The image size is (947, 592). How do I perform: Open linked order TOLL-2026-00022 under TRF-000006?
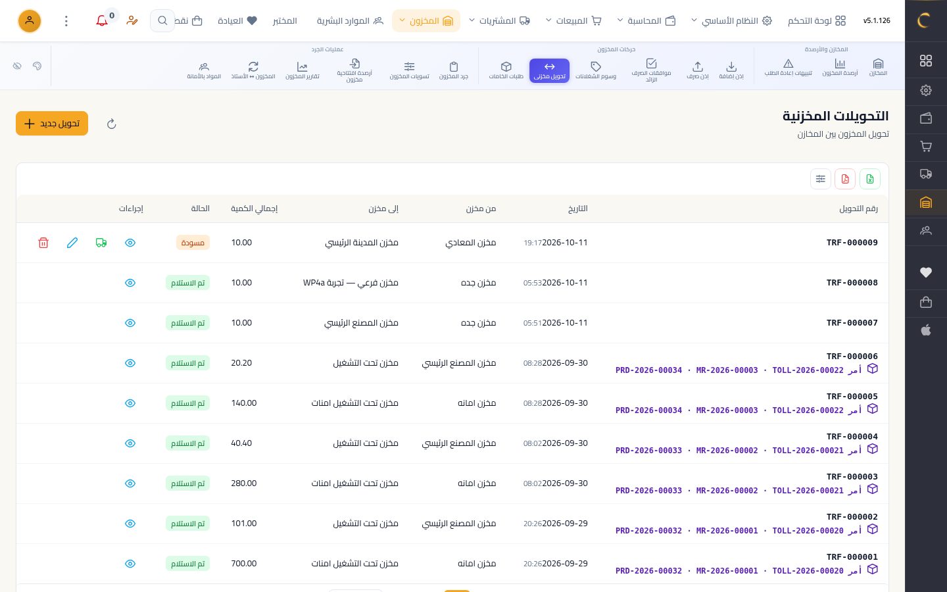pyautogui.click(x=808, y=370)
